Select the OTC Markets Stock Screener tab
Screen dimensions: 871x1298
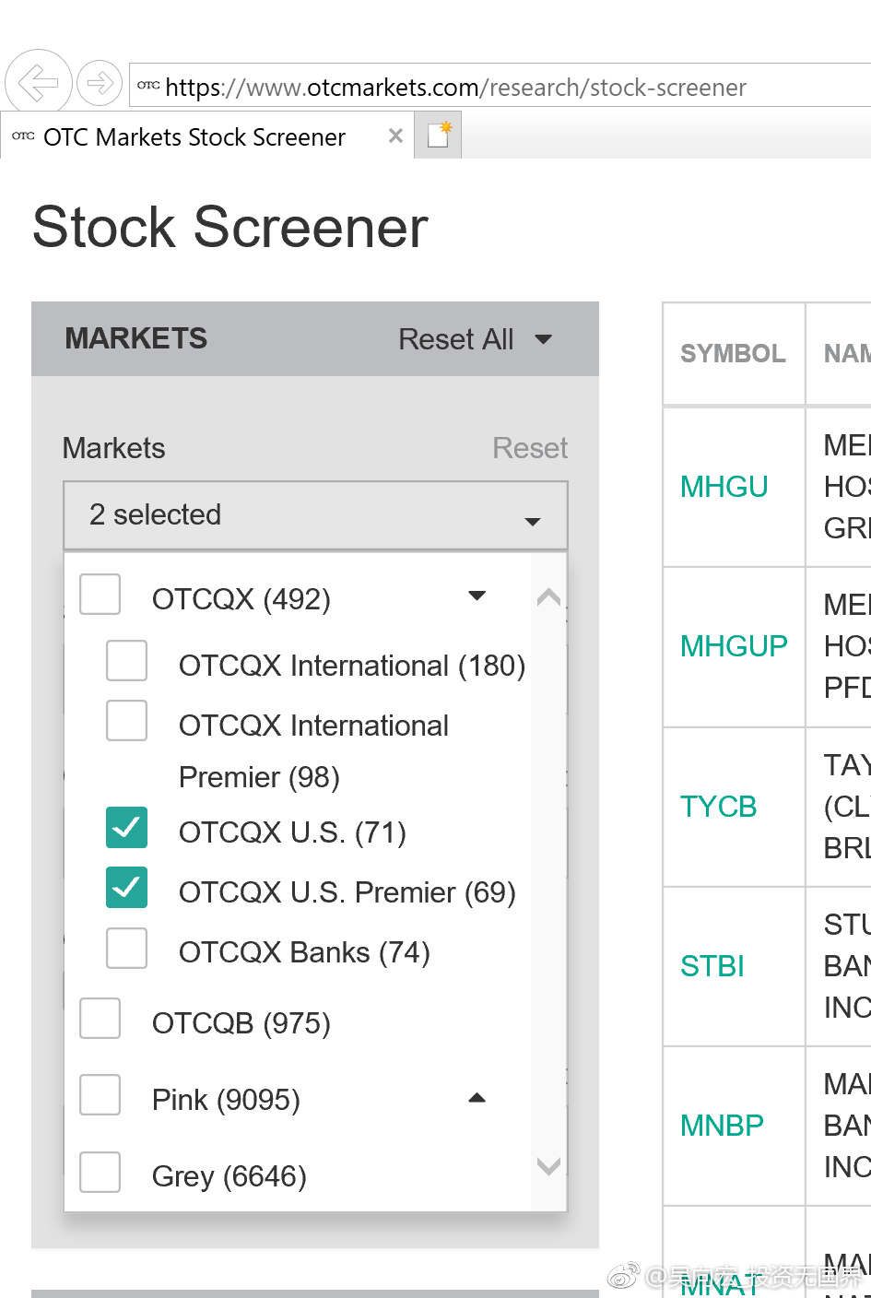pos(206,136)
